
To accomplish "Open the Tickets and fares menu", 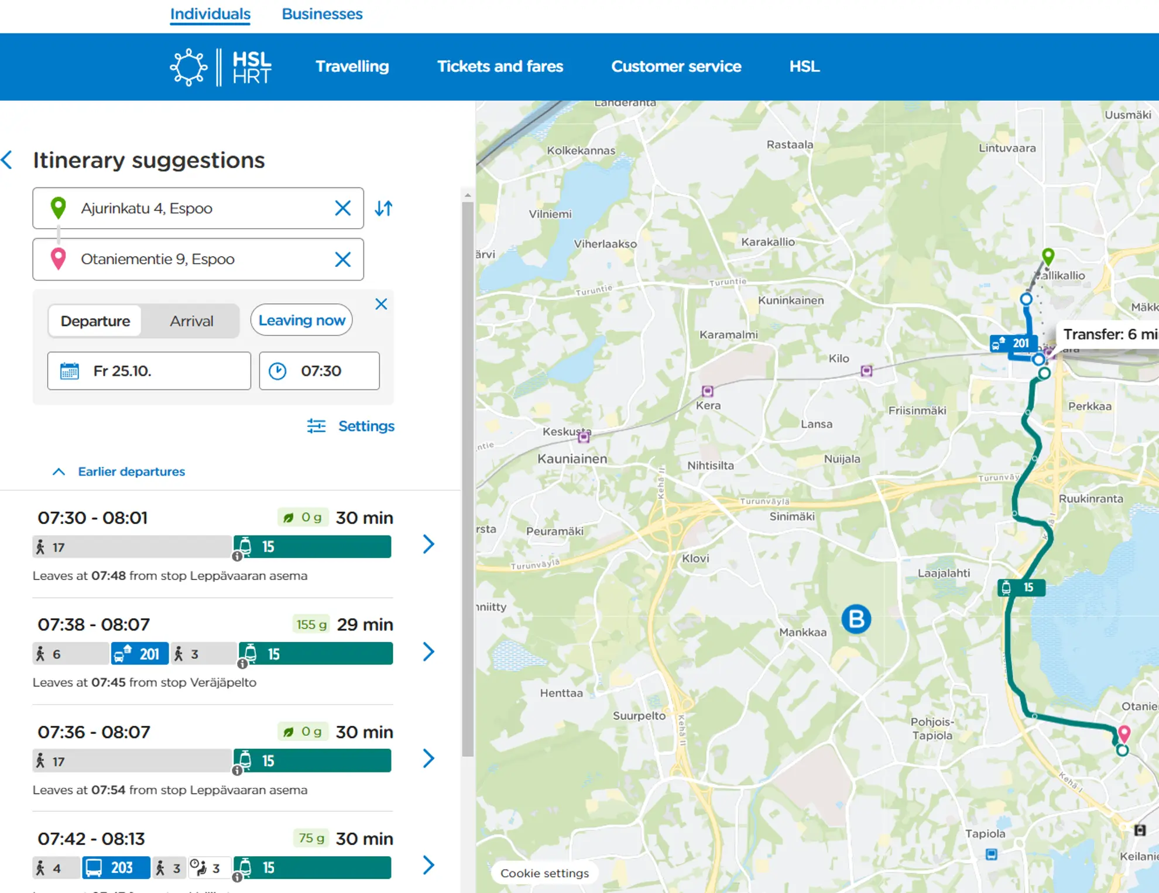I will pos(500,67).
